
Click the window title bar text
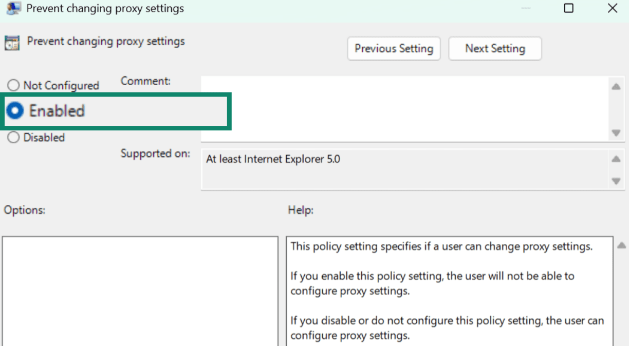pyautogui.click(x=105, y=8)
